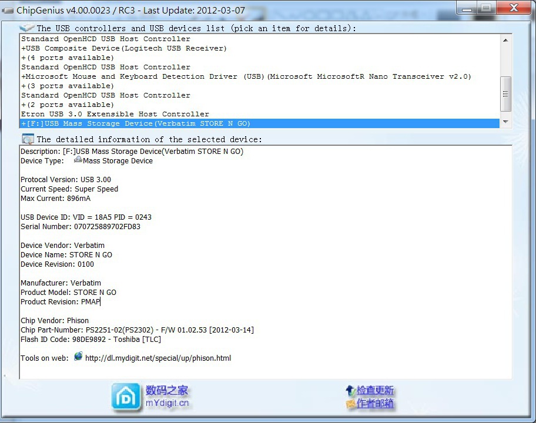
Task: Click the Mass Storage Device type icon
Action: (x=78, y=160)
